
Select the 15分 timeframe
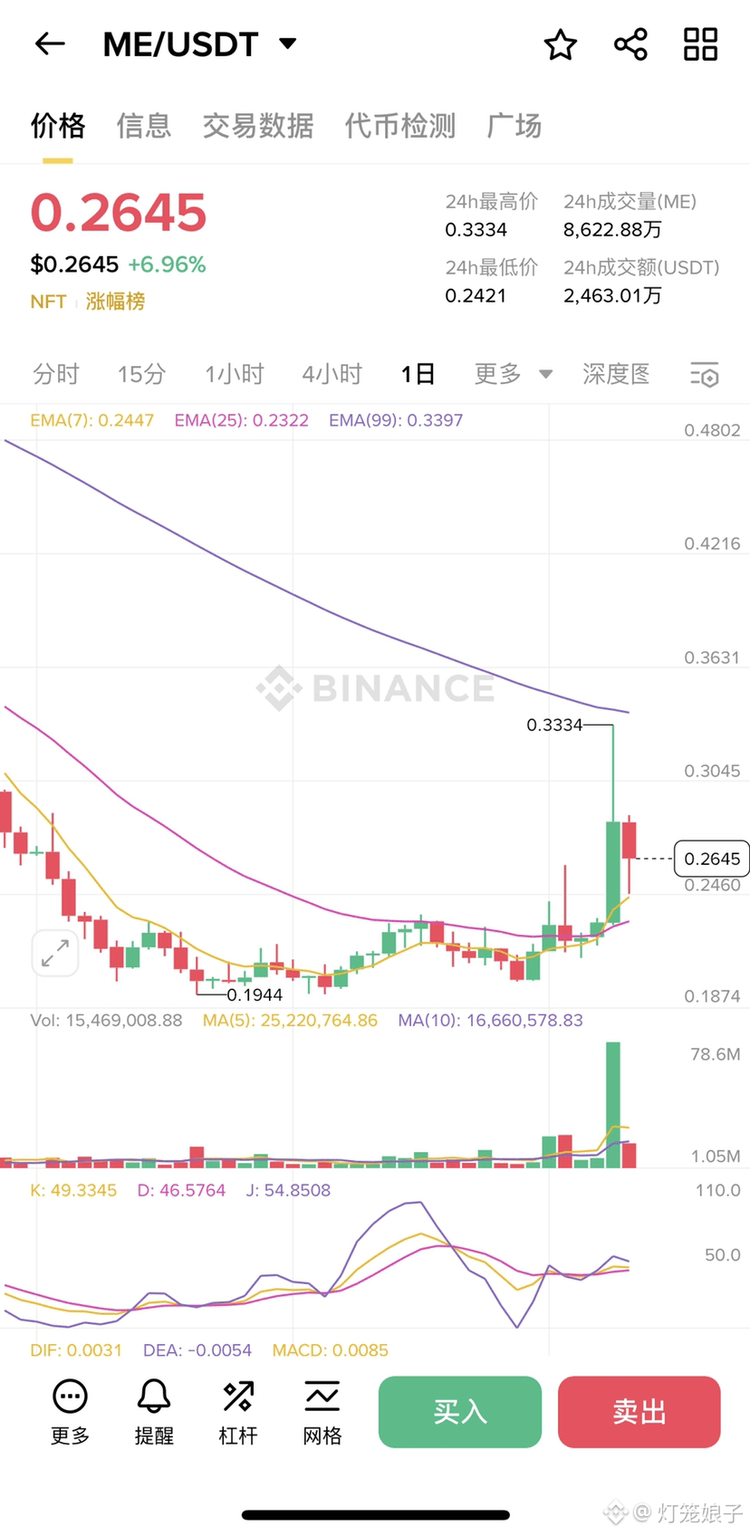coord(141,374)
